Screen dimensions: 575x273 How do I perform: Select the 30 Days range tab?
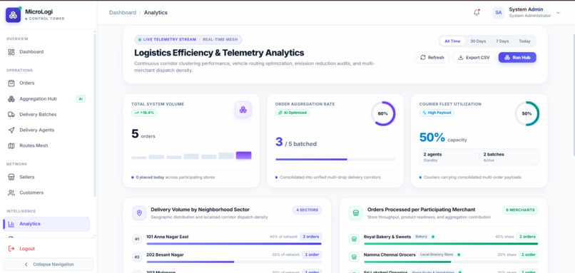click(x=478, y=41)
